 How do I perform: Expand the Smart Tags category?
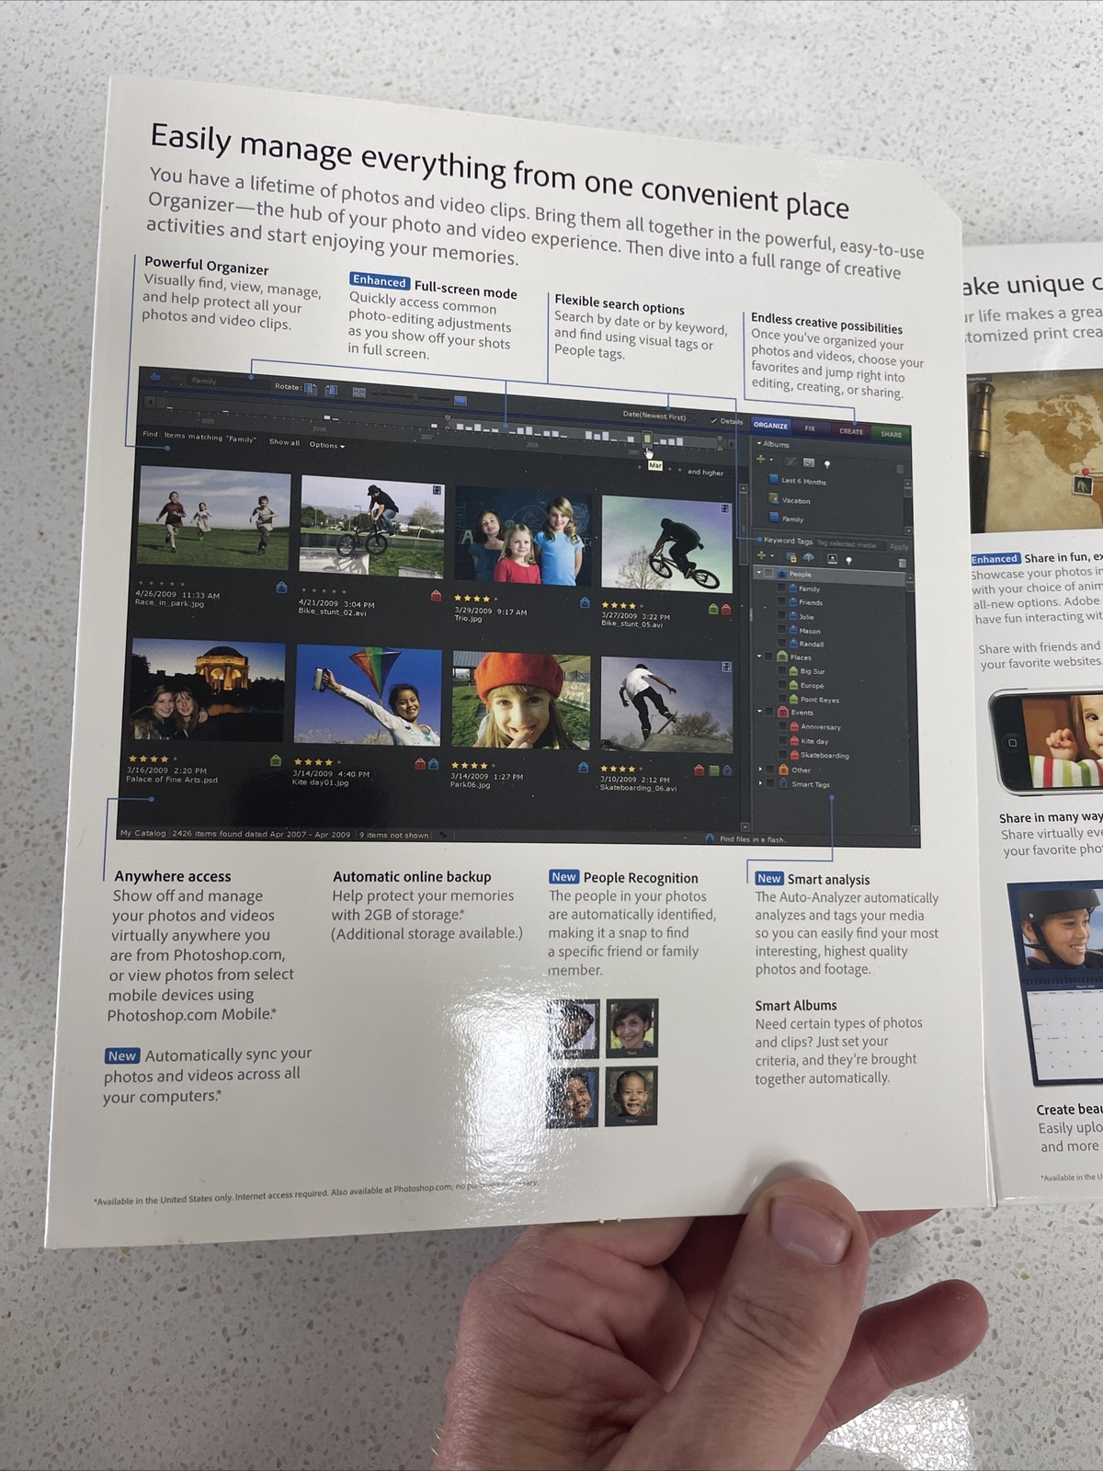pos(760,783)
